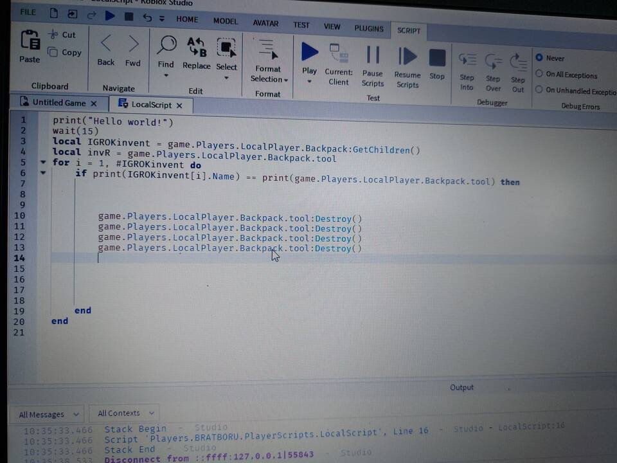Collapse the if block on line 6
The height and width of the screenshot is (463, 617).
coord(43,172)
